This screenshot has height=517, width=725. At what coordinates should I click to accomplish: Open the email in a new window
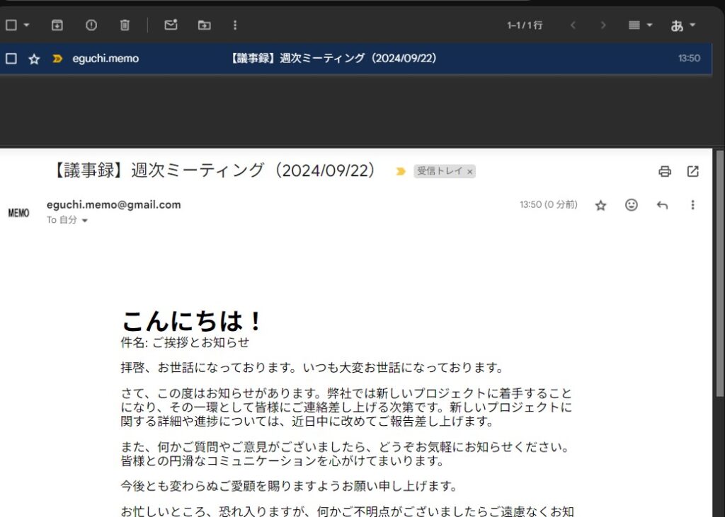click(x=692, y=171)
